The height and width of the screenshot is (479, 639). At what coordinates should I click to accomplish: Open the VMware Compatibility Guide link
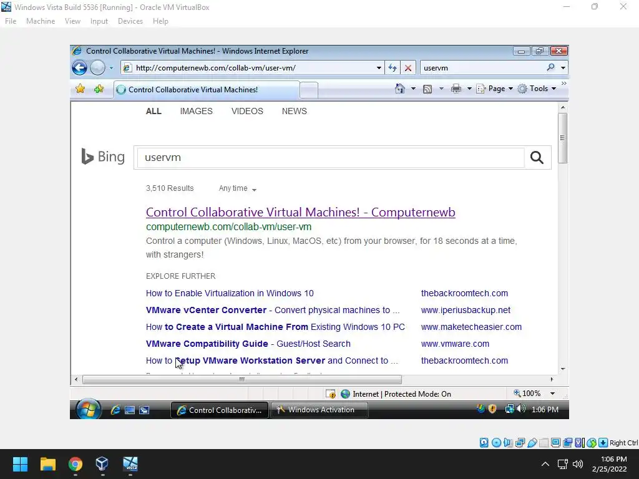(x=248, y=344)
